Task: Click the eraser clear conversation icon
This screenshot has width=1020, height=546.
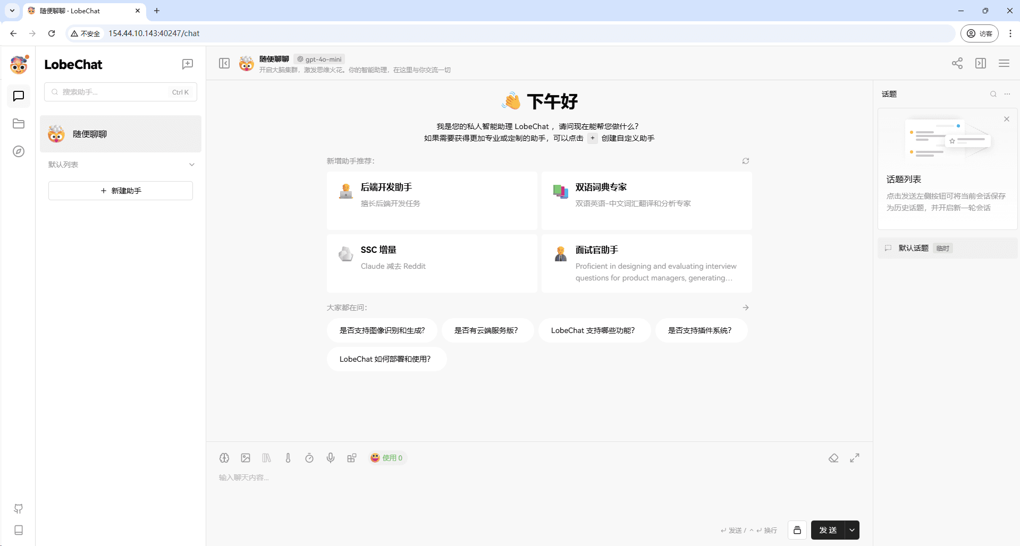Action: tap(833, 458)
